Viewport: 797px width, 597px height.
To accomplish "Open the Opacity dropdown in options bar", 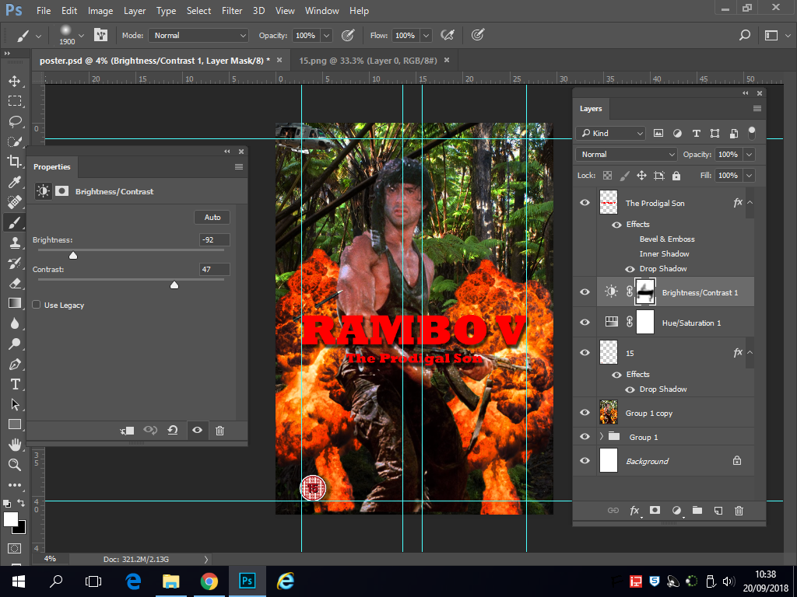I will coord(327,36).
